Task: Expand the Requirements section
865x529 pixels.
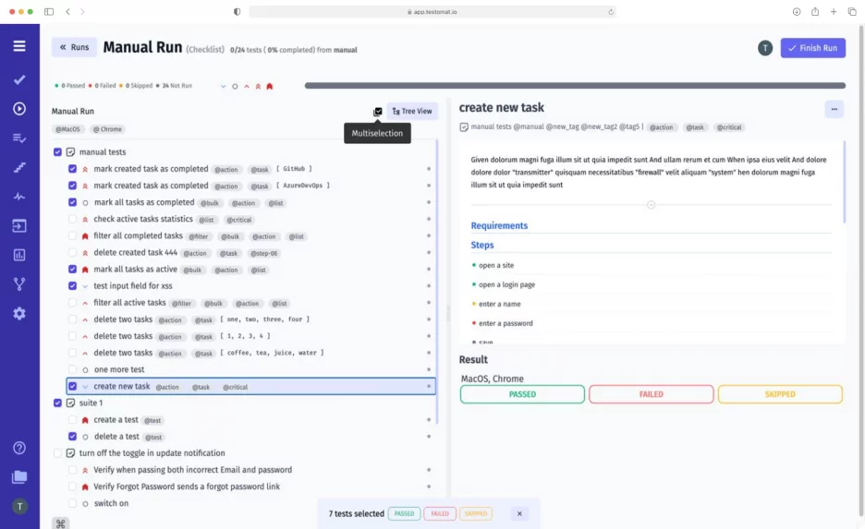Action: tap(499, 225)
